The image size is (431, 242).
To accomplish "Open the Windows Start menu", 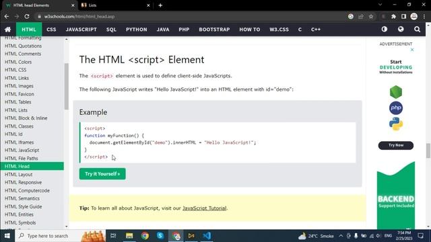I will point(7,236).
